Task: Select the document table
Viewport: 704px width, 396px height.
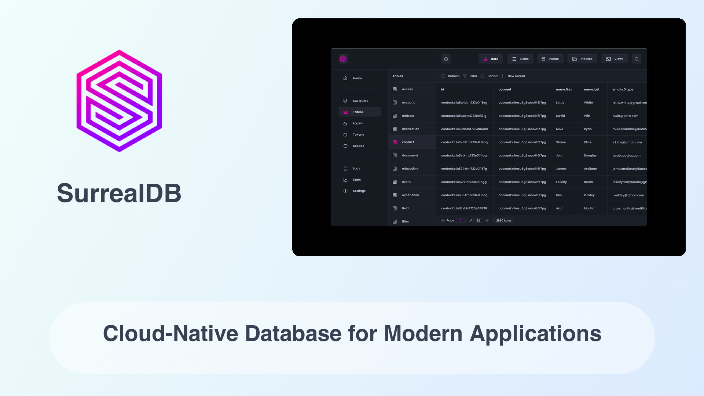Action: click(x=412, y=155)
